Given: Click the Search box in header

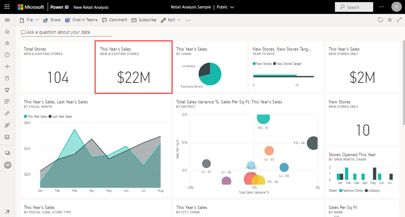Looking at the screenshot, I should click(x=354, y=7).
